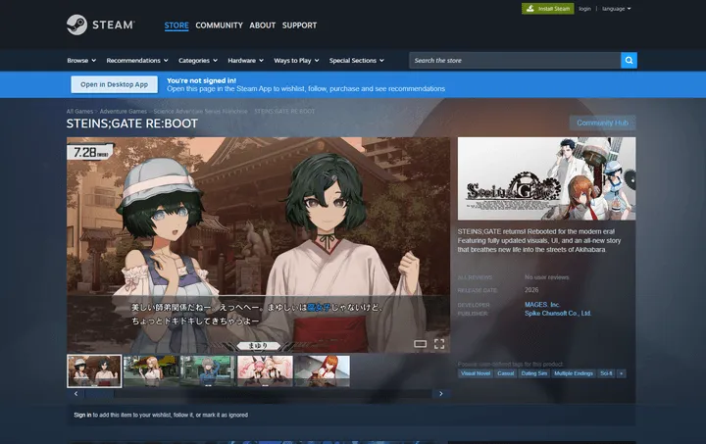Expand the Browse menu

tap(81, 61)
